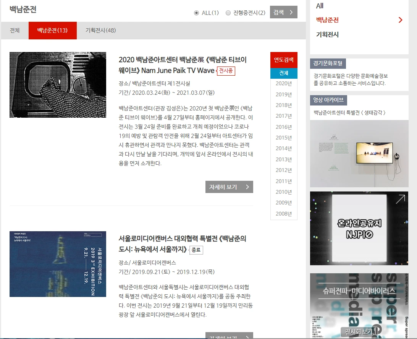The image size is (417, 339).
Task: Select the ALL(1) radio button
Action: click(196, 12)
